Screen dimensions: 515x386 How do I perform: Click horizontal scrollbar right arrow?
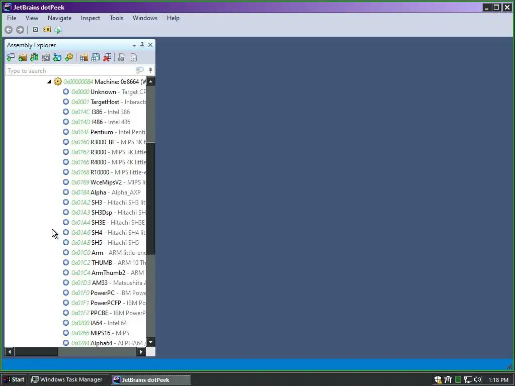click(x=141, y=351)
